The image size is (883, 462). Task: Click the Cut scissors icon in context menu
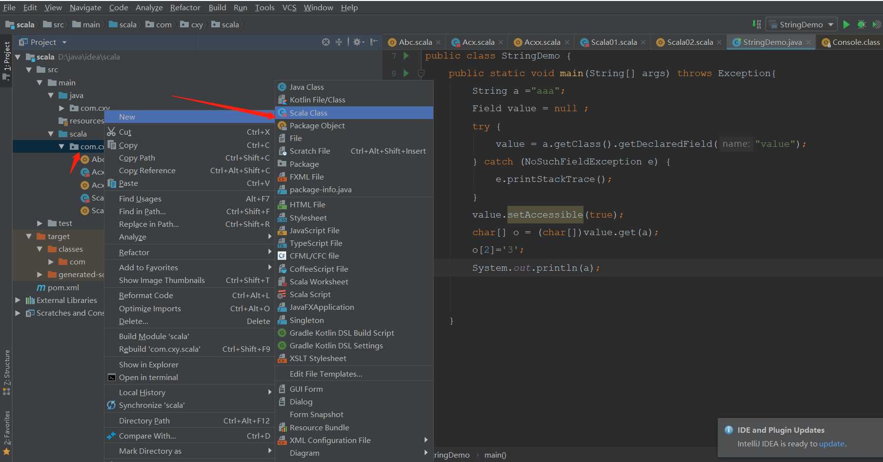pyautogui.click(x=111, y=132)
